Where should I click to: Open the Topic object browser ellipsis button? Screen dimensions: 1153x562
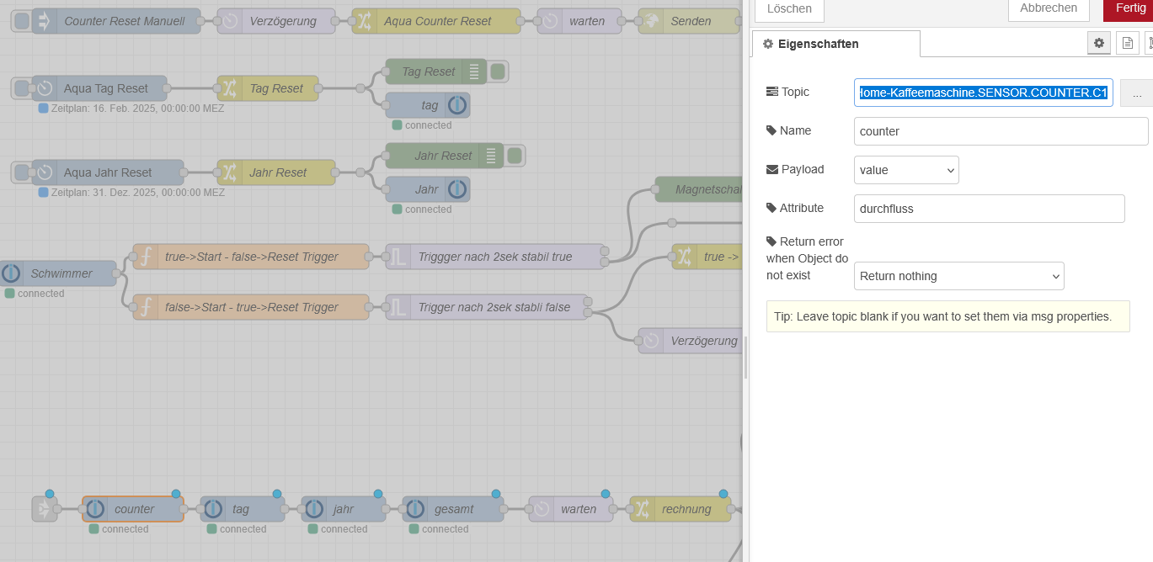(1136, 93)
